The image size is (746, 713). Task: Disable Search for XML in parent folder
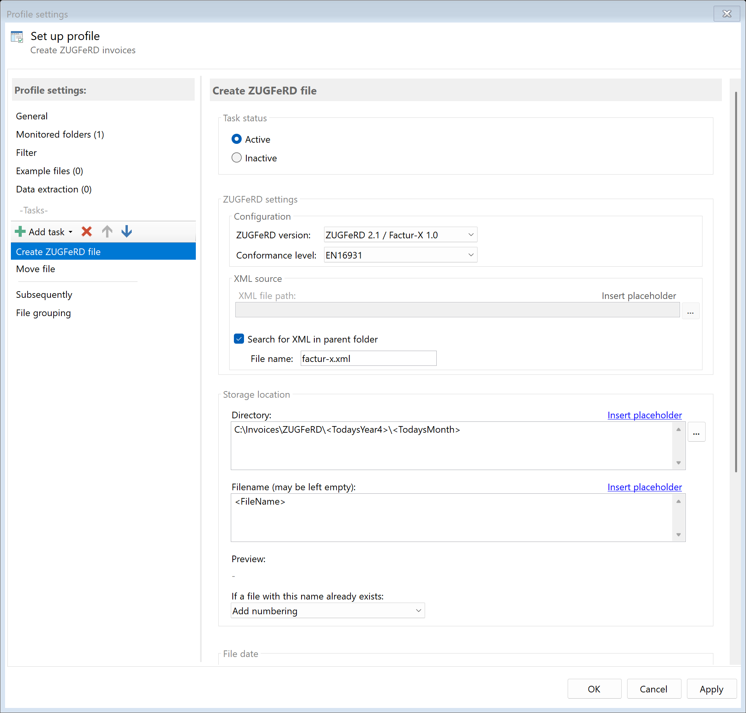[x=239, y=339]
